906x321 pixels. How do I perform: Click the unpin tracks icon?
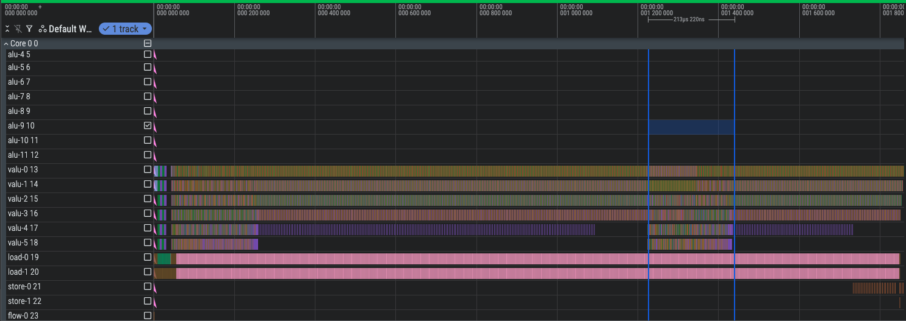coord(18,29)
